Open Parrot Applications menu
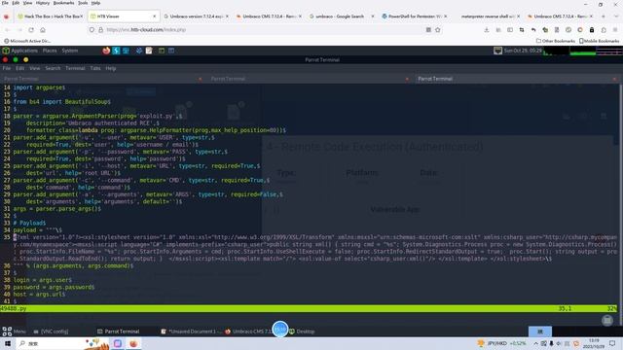The height and width of the screenshot is (350, 623). (20, 51)
